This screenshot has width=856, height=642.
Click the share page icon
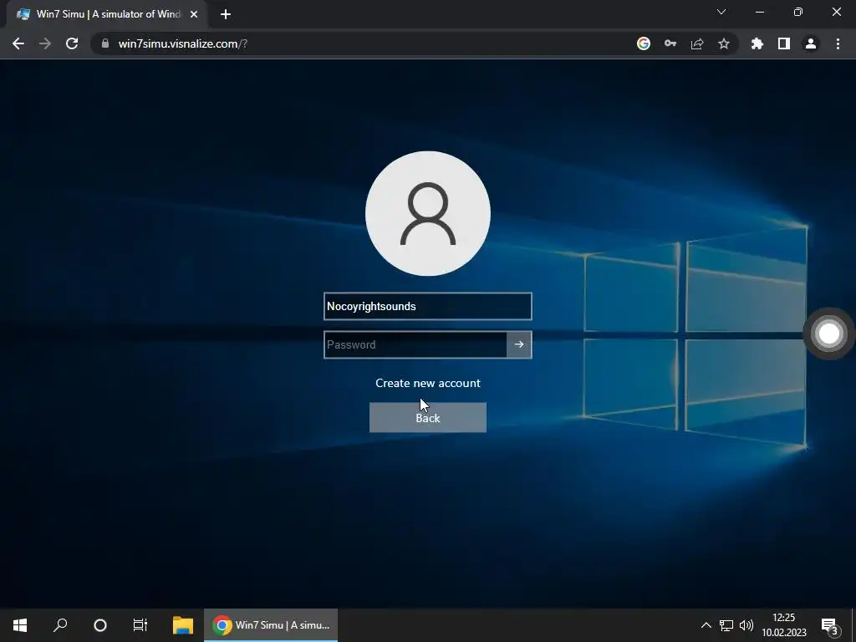tap(697, 43)
